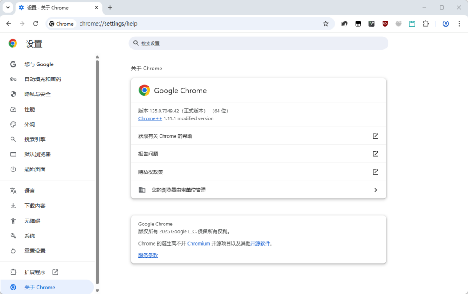Open the tab search dropdown arrow
This screenshot has height=294, width=468.
coord(8,7)
